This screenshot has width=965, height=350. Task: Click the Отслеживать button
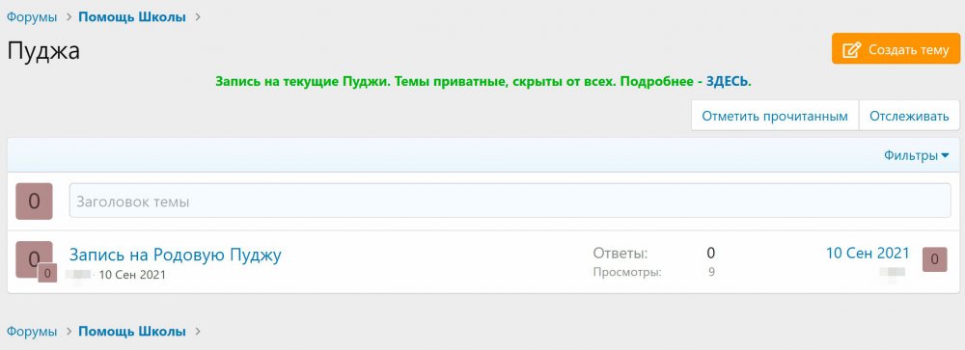[909, 117]
